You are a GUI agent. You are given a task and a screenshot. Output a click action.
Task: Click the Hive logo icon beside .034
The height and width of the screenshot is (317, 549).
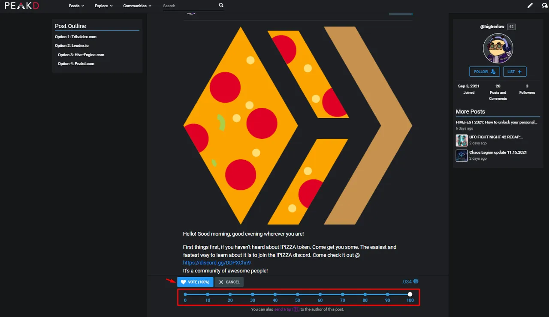coord(416,281)
